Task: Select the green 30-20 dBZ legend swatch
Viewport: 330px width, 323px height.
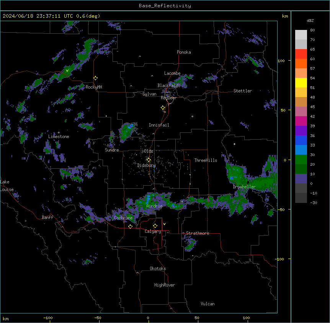Action: pos(301,160)
